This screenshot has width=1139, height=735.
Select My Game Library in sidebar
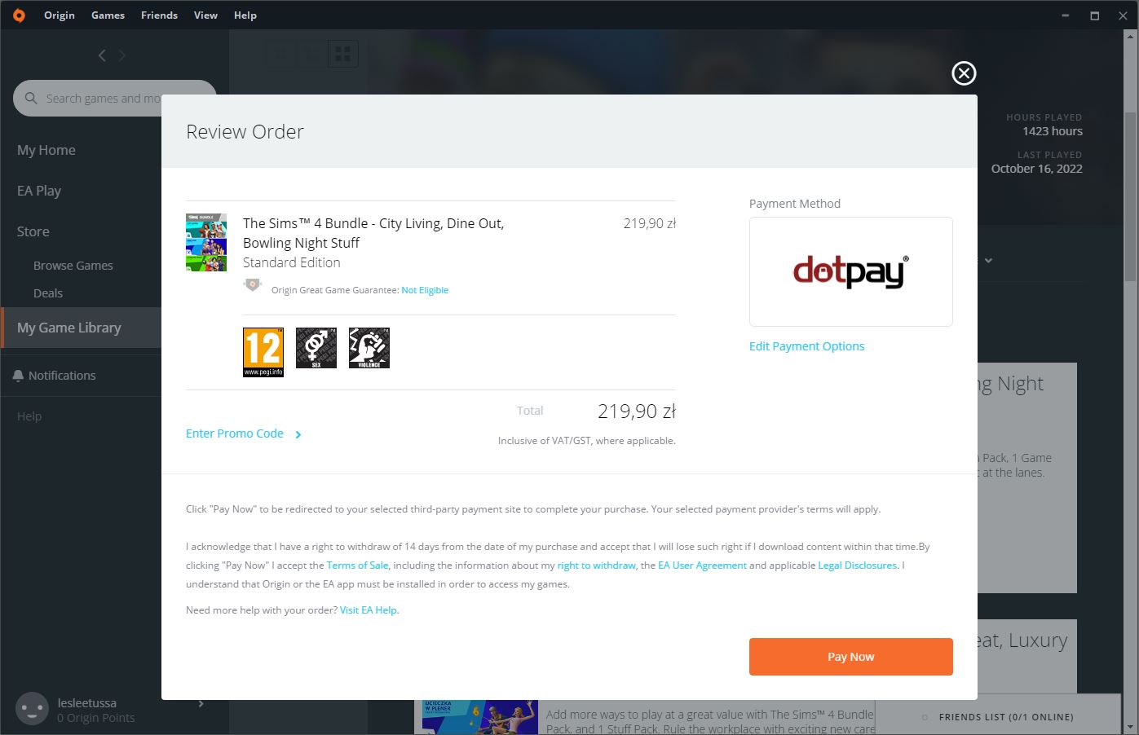click(x=81, y=328)
